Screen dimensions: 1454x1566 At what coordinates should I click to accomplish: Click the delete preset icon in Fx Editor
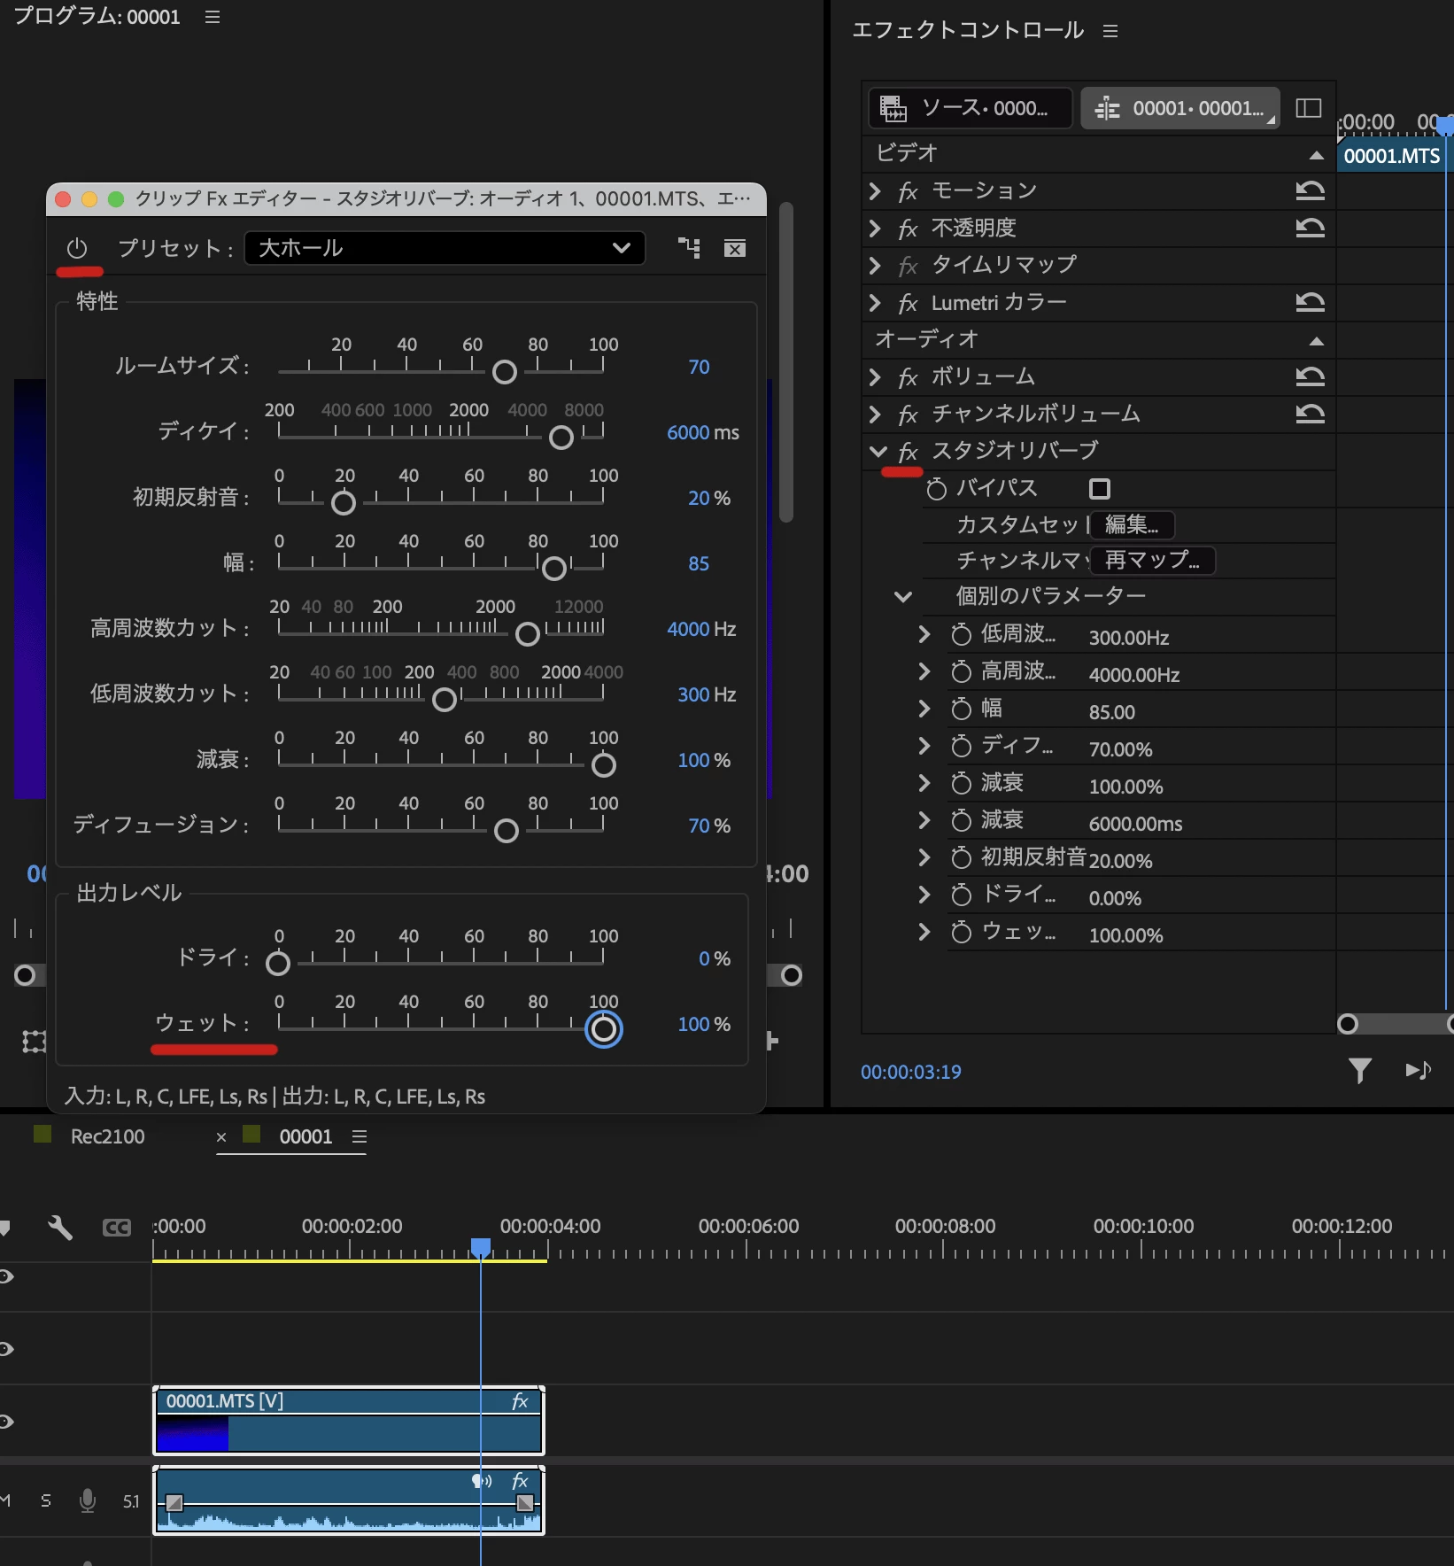(735, 248)
